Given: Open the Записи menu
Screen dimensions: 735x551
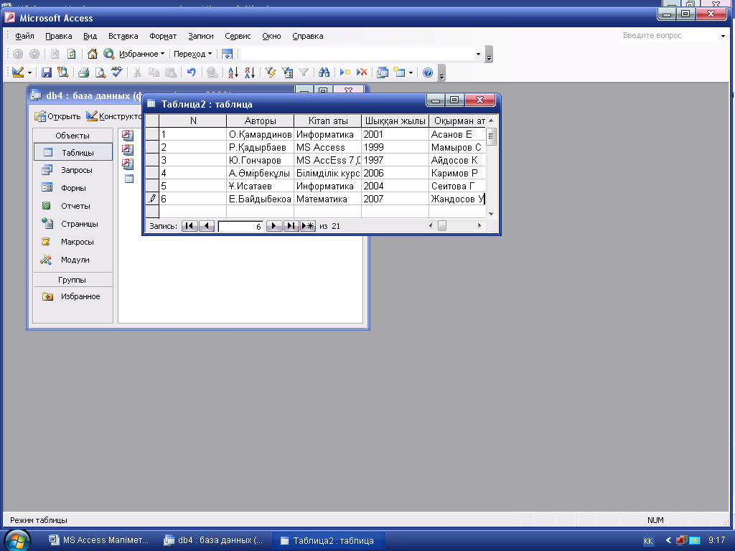Looking at the screenshot, I should (x=201, y=36).
